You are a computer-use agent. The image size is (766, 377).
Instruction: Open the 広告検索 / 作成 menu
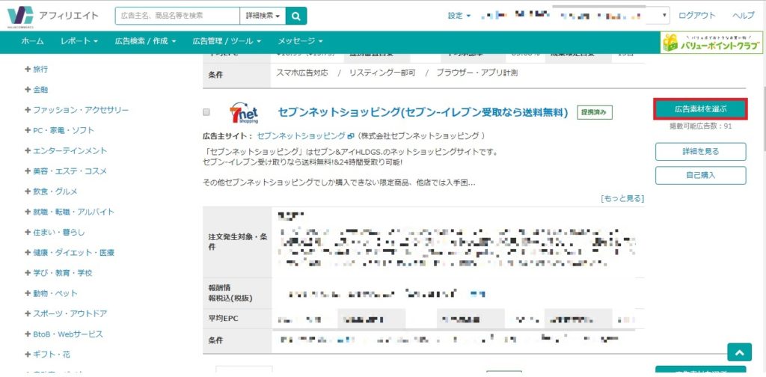(146, 41)
